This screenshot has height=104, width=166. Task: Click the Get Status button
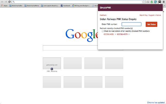tap(151, 24)
